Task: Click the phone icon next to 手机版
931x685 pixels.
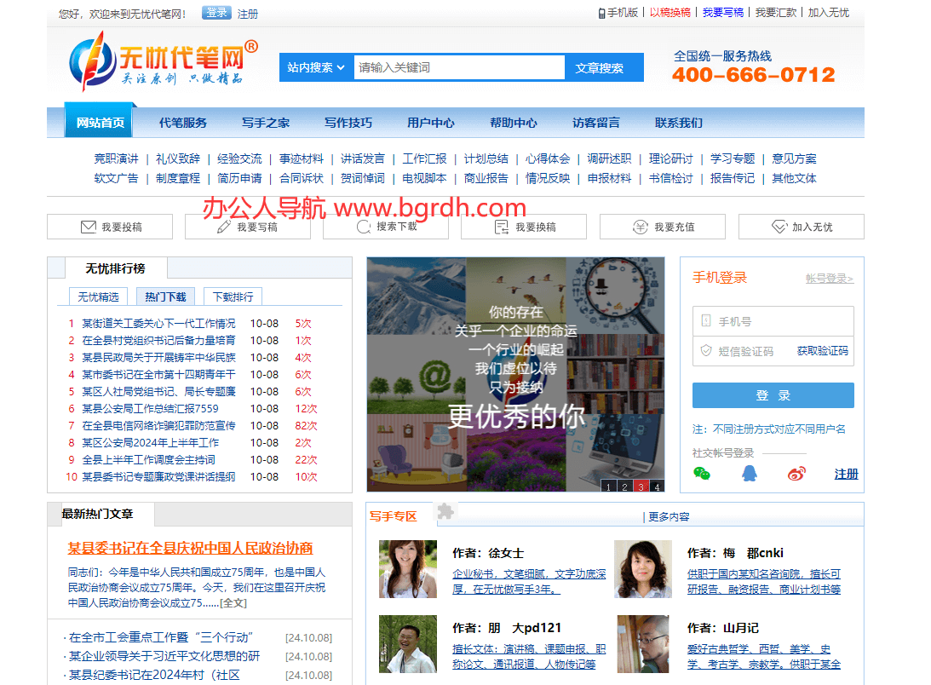Action: pyautogui.click(x=601, y=13)
